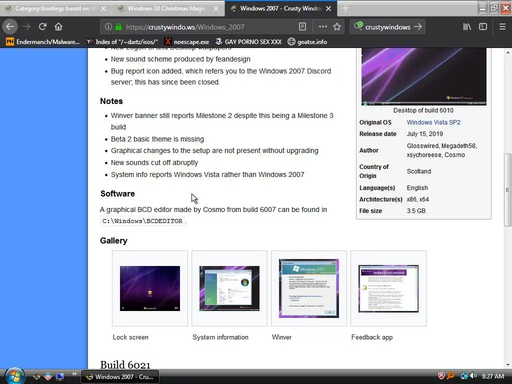Toggle the sidebar view icon
512x384 pixels.
click(483, 27)
